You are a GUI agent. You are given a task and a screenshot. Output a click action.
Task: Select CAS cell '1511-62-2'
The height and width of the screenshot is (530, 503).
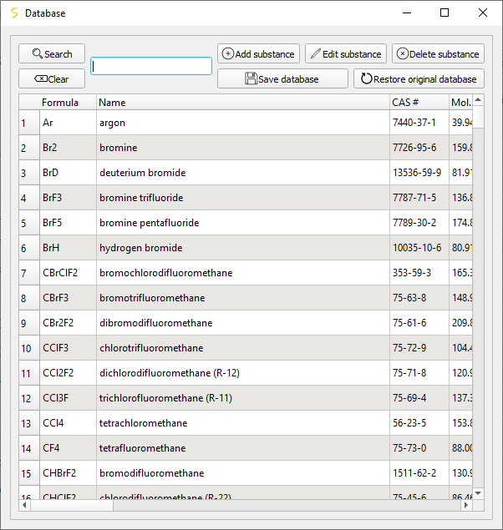pyautogui.click(x=419, y=473)
